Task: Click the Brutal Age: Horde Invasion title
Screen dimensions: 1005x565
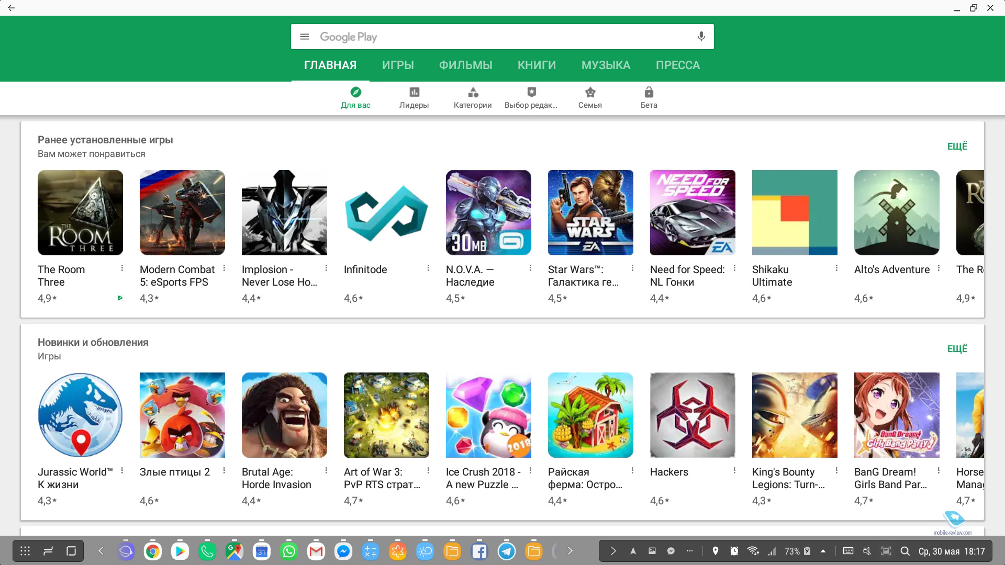Action: click(276, 478)
